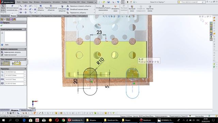Image resolution: width=218 pixels, height=123 pixels.
Task: Click the Save icon in the quick toolbar
Action: coord(108,2)
